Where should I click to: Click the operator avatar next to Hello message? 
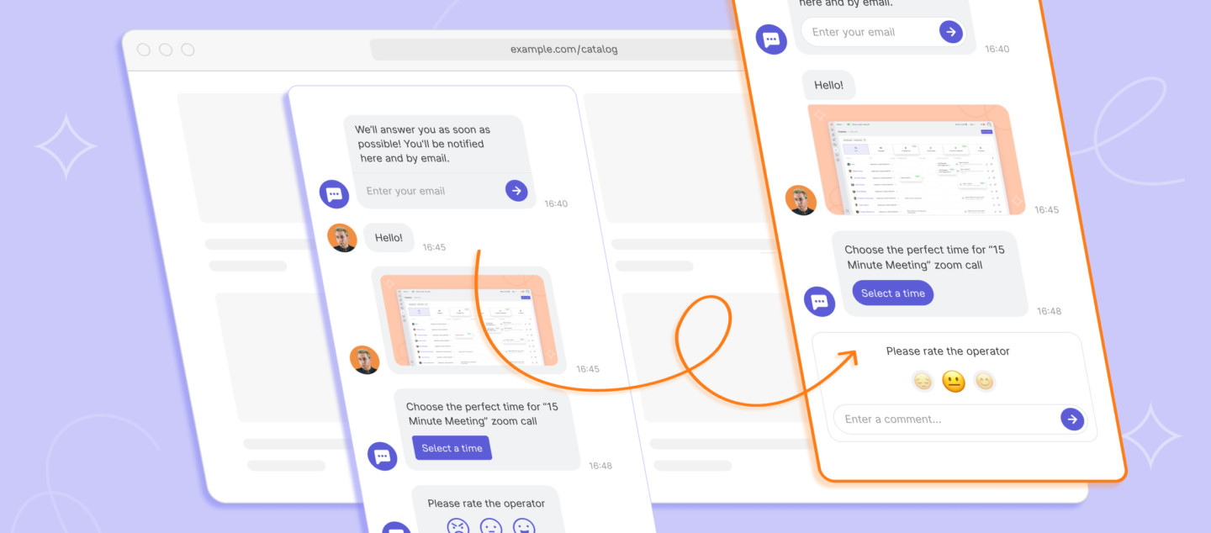click(343, 238)
